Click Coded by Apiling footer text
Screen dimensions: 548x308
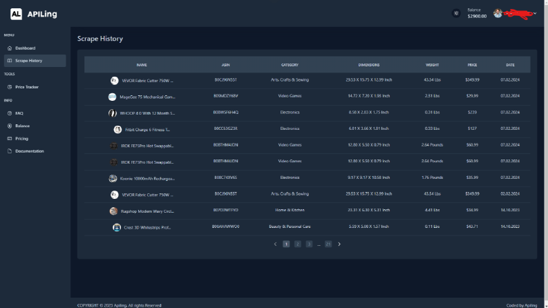[522, 305]
